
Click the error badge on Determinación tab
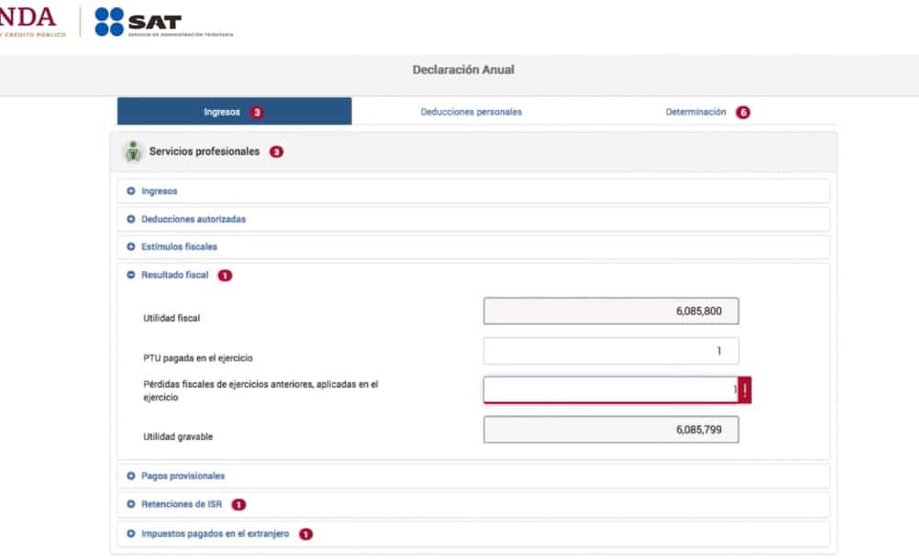743,113
